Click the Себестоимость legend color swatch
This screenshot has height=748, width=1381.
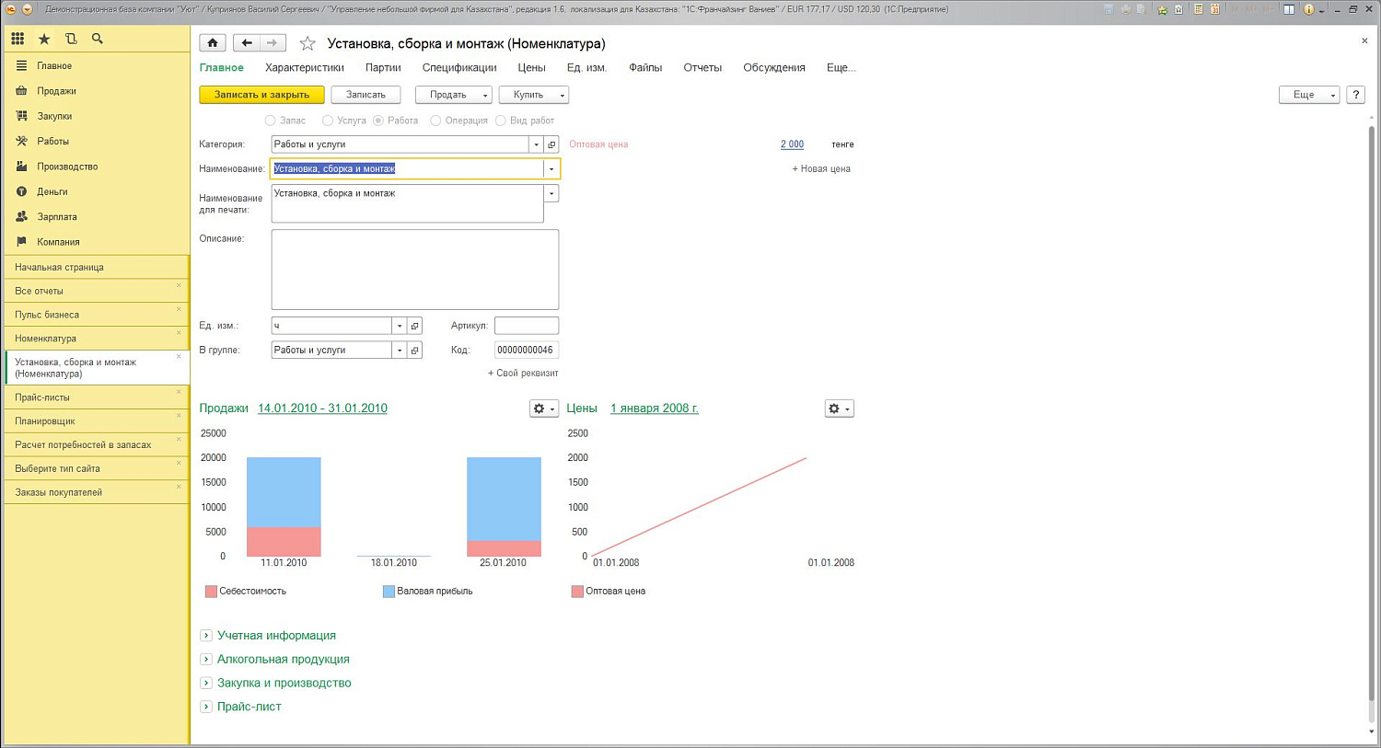point(211,592)
